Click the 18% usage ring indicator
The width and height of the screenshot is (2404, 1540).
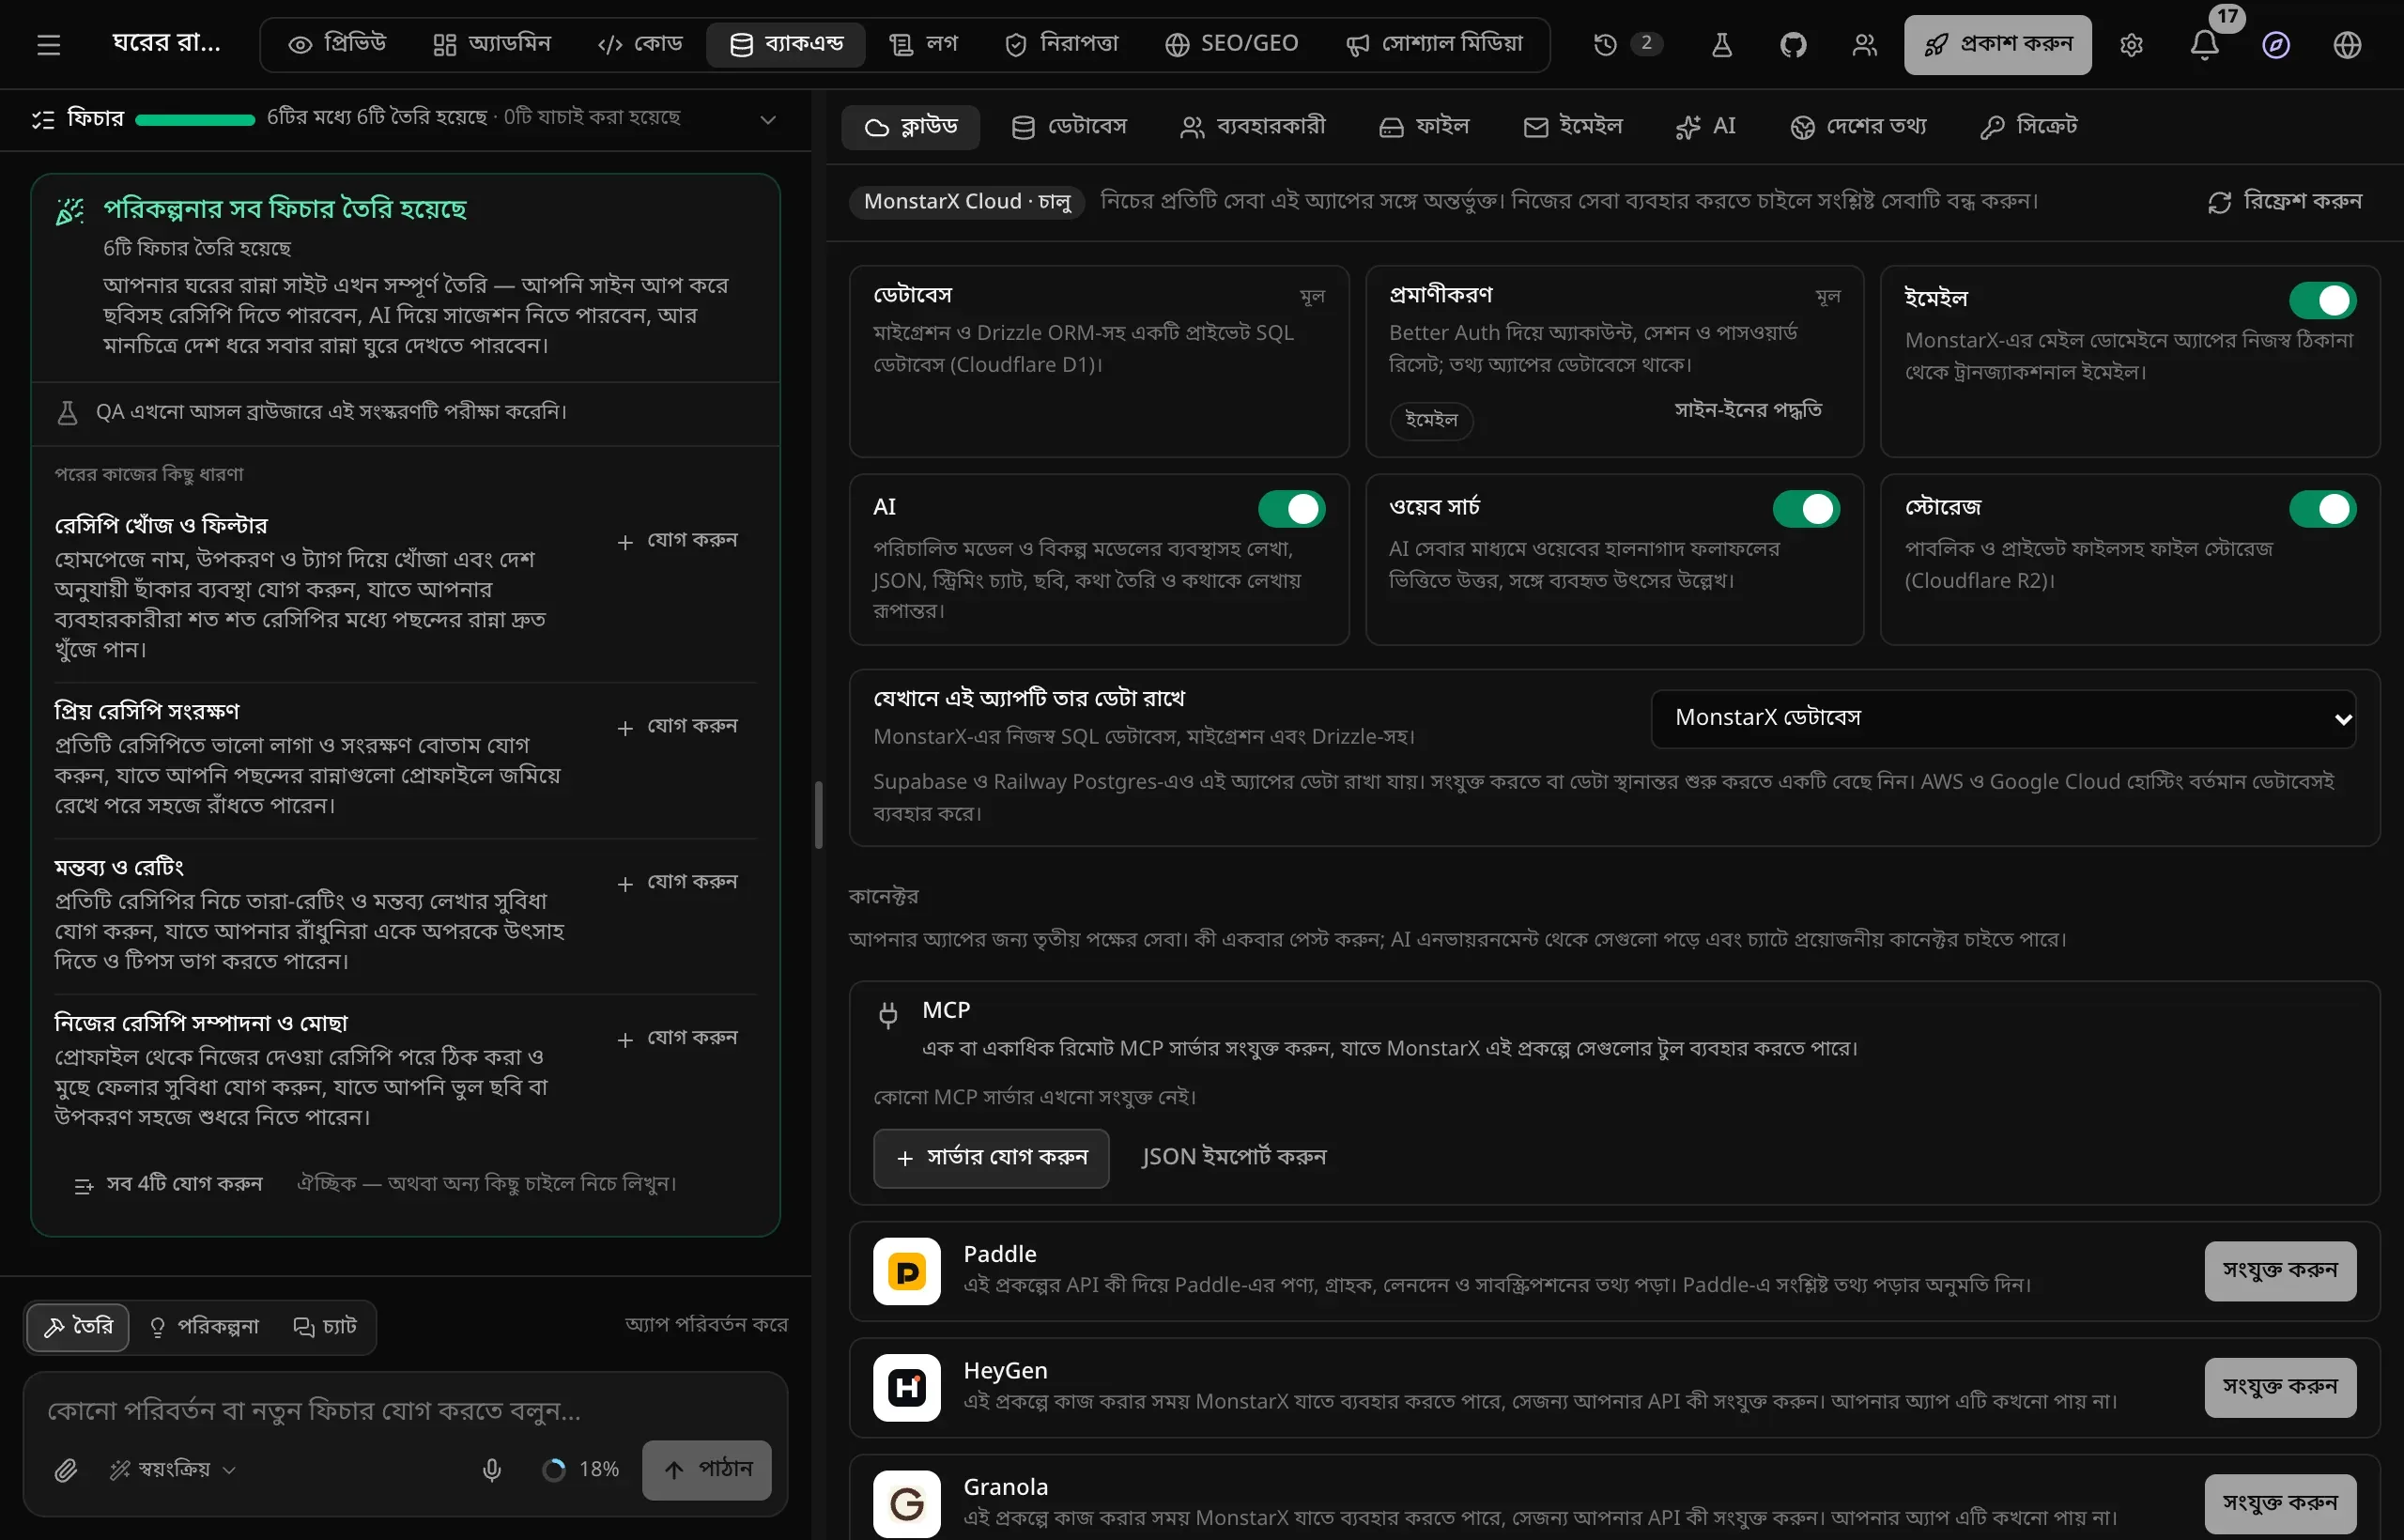(x=553, y=1469)
